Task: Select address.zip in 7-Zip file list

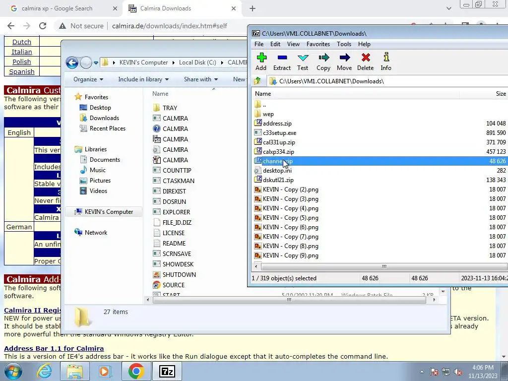Action: tap(277, 124)
